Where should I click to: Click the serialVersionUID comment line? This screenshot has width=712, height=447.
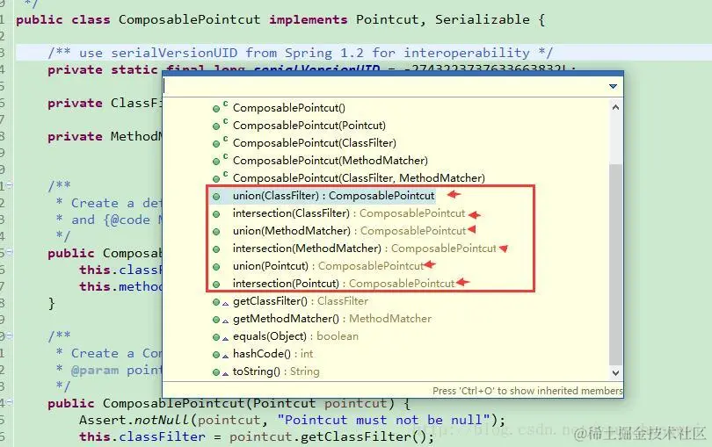(x=300, y=53)
